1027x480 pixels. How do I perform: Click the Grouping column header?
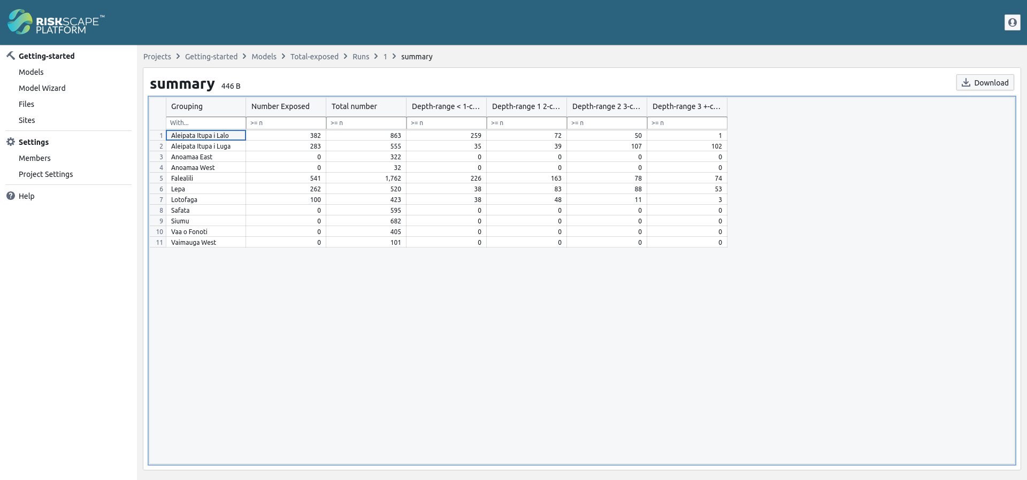tap(206, 106)
